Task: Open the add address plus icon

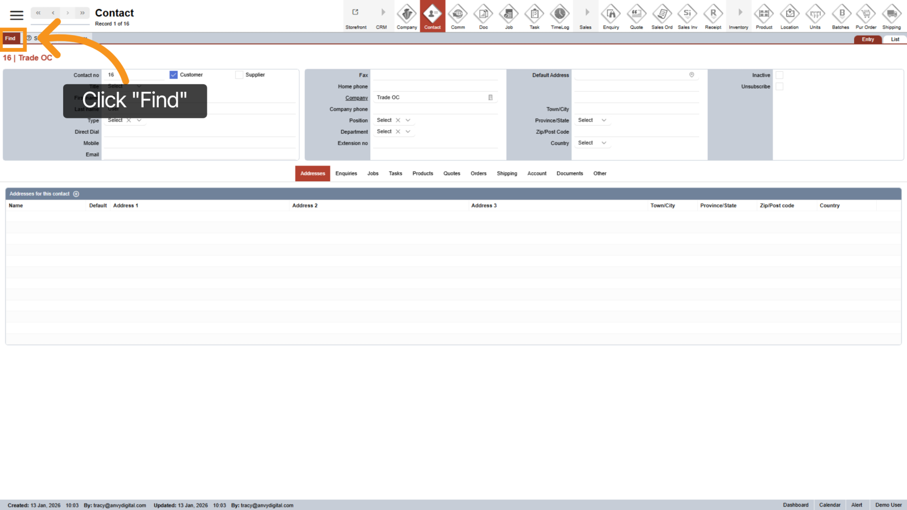Action: pos(76,194)
